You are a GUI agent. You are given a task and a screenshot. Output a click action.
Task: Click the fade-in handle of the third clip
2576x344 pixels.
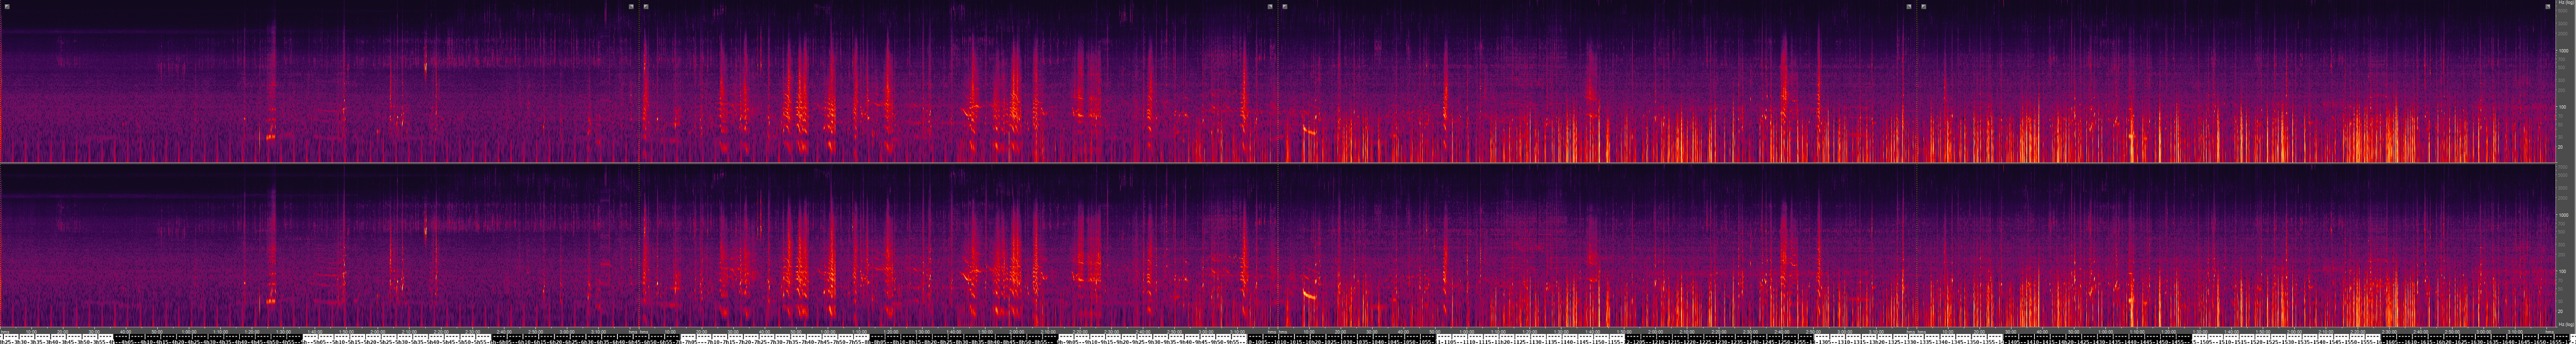tap(1285, 6)
